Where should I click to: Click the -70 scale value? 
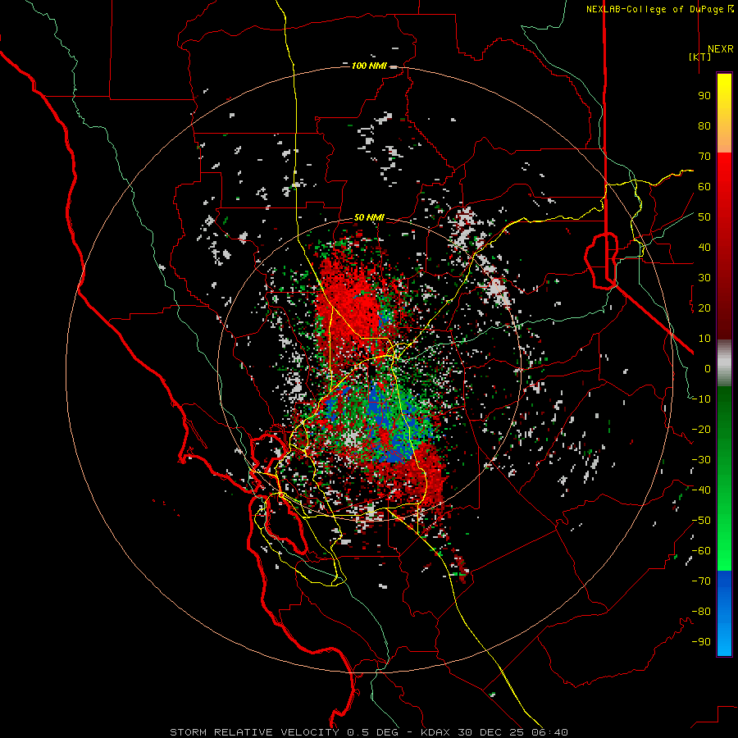coord(701,581)
